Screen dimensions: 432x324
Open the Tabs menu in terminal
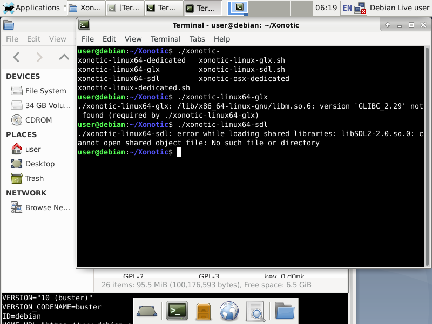197,39
